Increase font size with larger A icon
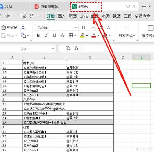The image size is (154, 152). [101, 28]
